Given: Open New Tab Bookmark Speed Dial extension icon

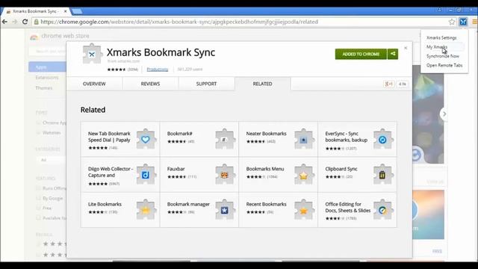Looking at the screenshot, I should [146, 139].
